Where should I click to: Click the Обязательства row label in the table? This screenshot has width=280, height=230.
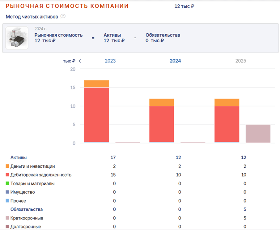click(27, 209)
